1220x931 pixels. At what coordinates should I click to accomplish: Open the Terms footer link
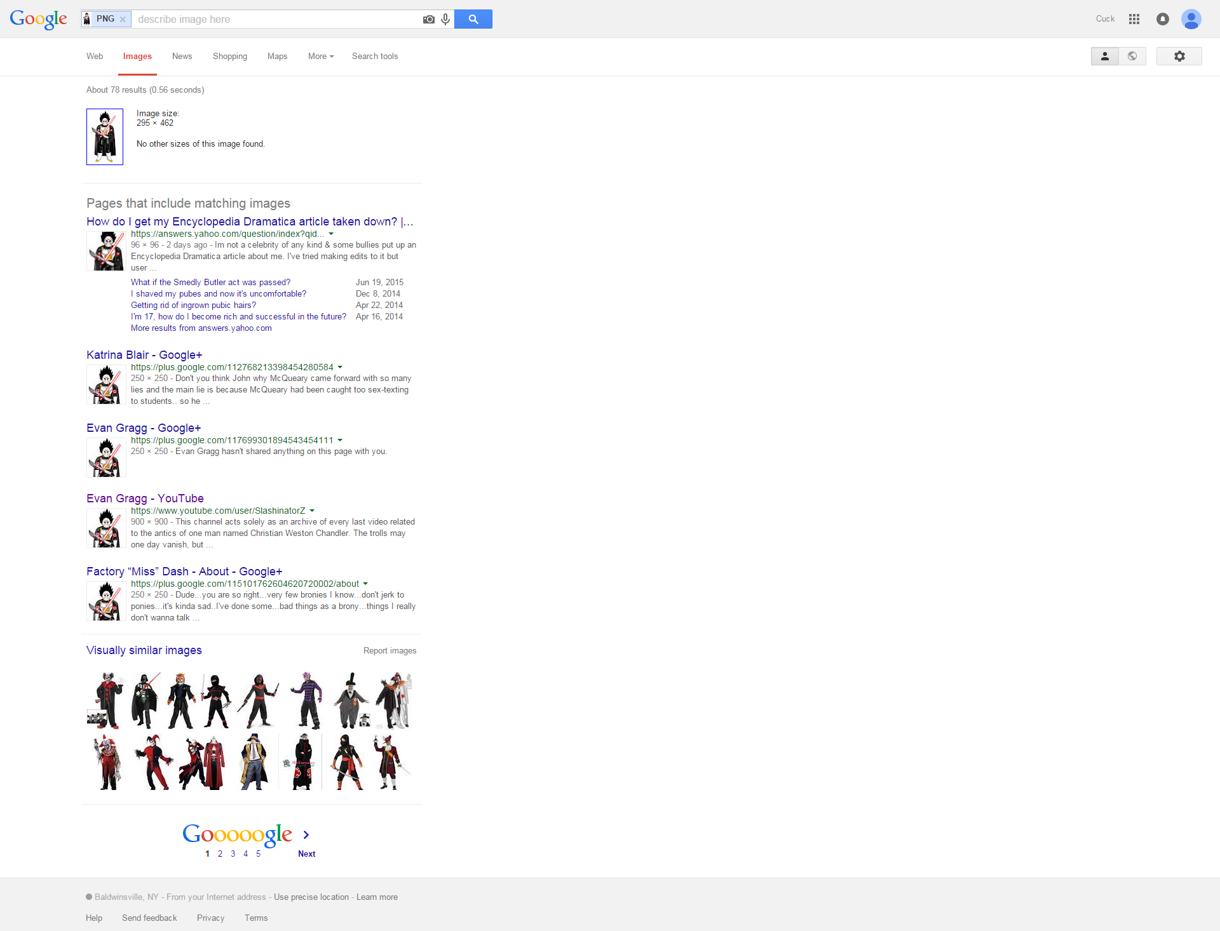pos(256,918)
